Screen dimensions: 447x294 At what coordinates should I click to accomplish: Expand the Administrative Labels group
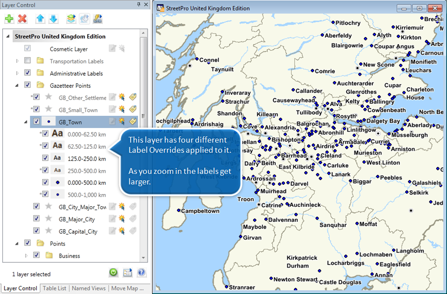coord(17,73)
